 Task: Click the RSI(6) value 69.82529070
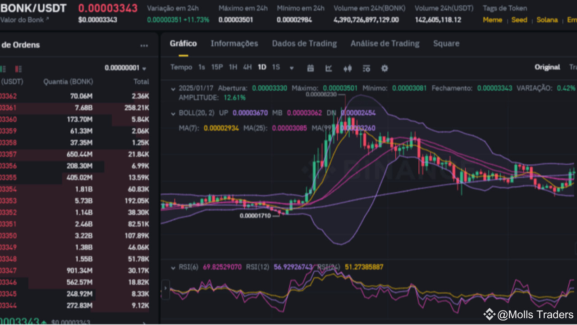pos(222,267)
